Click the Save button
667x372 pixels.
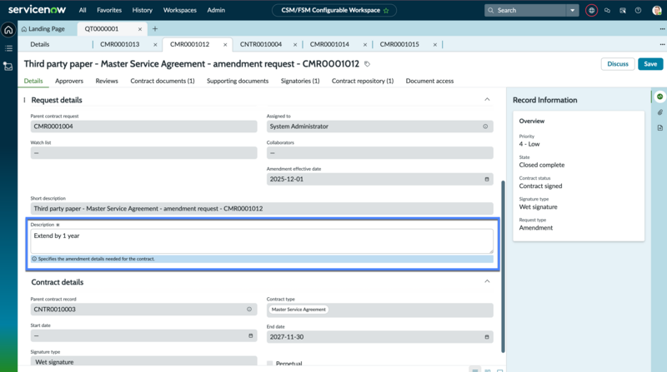point(650,64)
